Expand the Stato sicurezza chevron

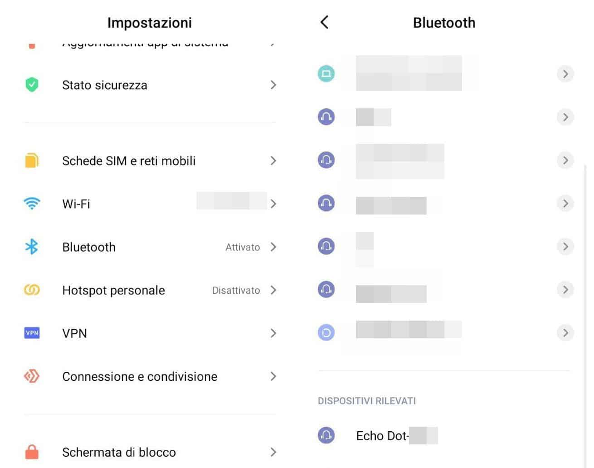[273, 85]
